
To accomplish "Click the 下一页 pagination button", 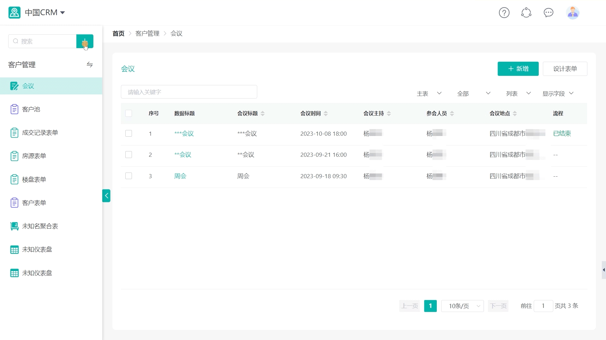I will [498, 306].
